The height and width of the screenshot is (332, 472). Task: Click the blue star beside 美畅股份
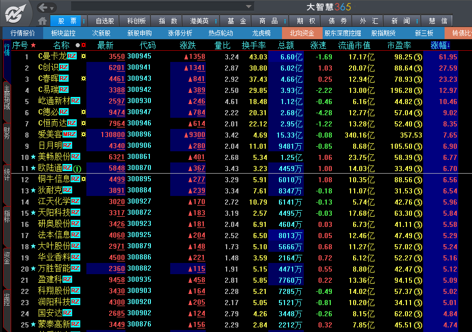tap(34, 157)
